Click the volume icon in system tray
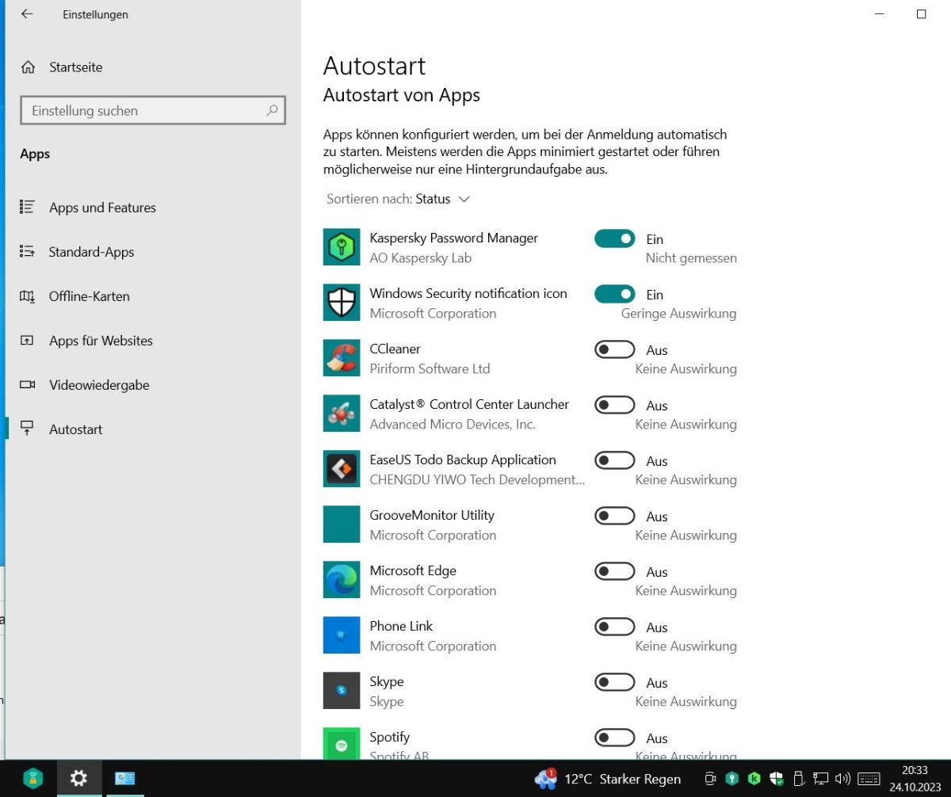The width and height of the screenshot is (951, 797). coord(842,779)
